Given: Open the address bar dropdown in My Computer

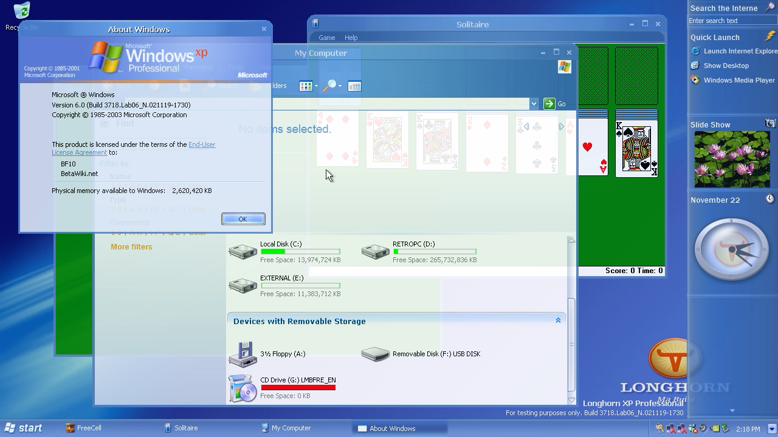Looking at the screenshot, I should [x=534, y=104].
